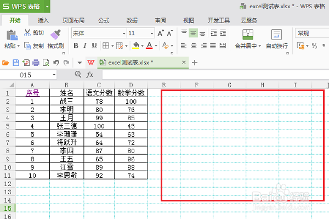Export to PDF icon
The width and height of the screenshot is (329, 219).
click(26, 63)
